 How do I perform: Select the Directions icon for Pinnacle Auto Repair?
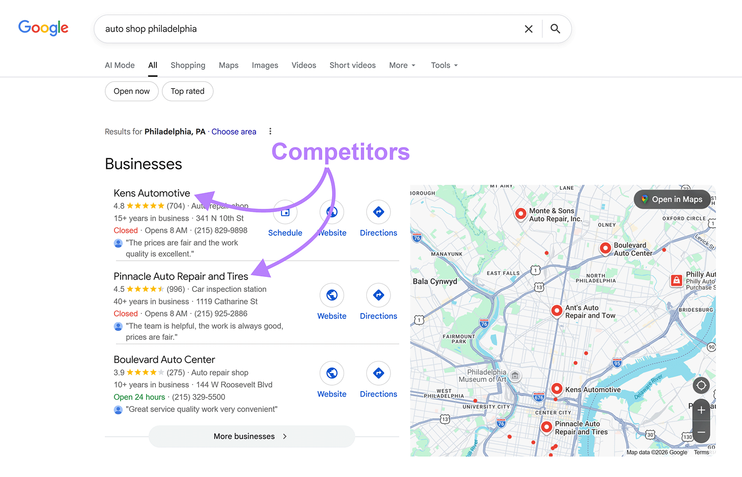378,295
